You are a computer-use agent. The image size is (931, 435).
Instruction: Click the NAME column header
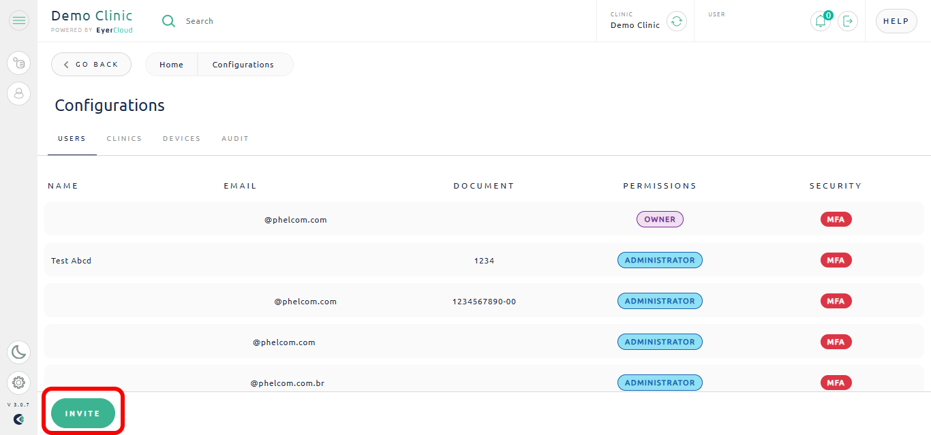pyautogui.click(x=63, y=186)
